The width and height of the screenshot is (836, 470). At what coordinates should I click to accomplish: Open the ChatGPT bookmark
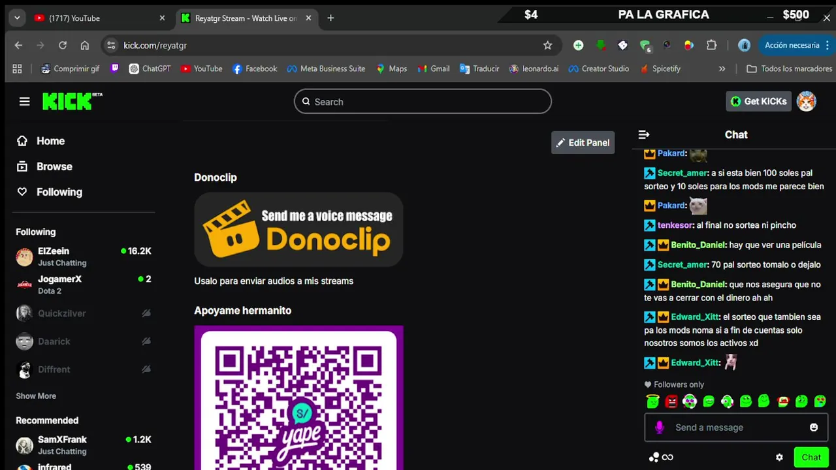[x=150, y=69]
